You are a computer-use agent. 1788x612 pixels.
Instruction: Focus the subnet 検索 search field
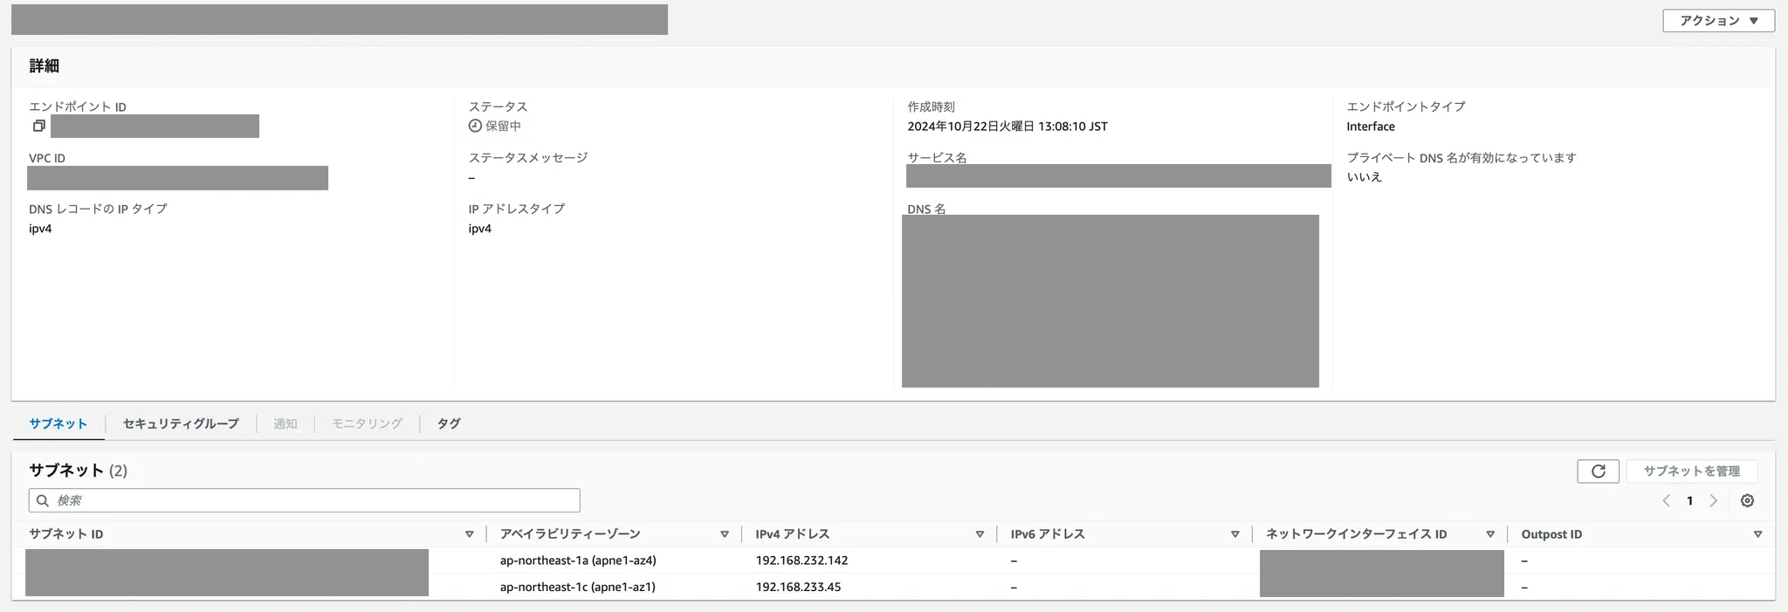(305, 500)
